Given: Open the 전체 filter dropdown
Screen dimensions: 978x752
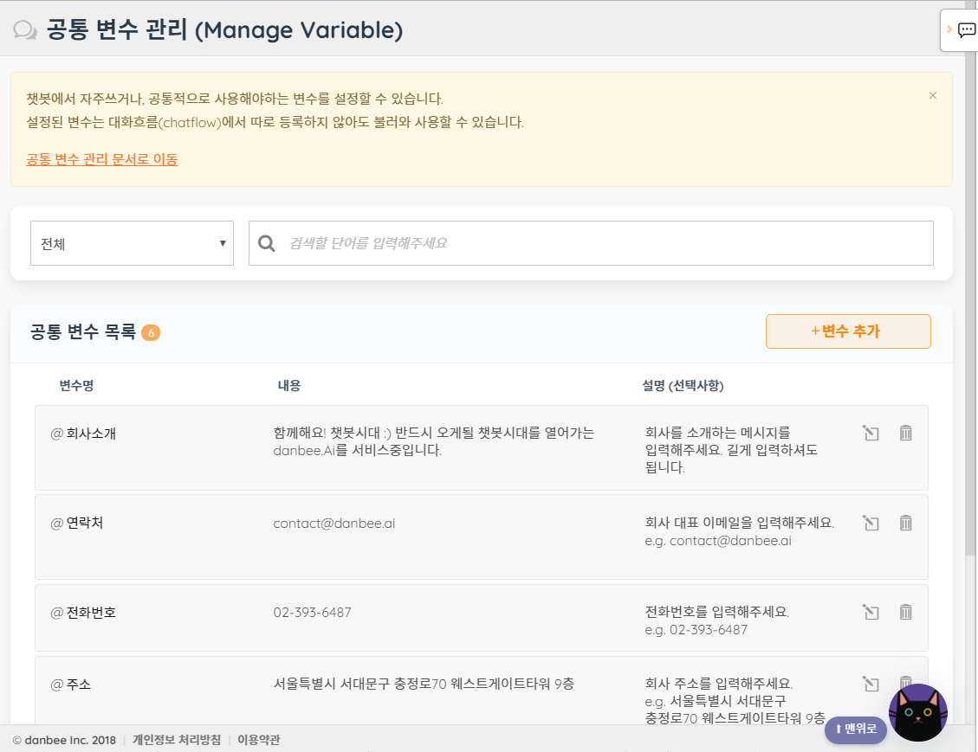Looking at the screenshot, I should point(133,243).
